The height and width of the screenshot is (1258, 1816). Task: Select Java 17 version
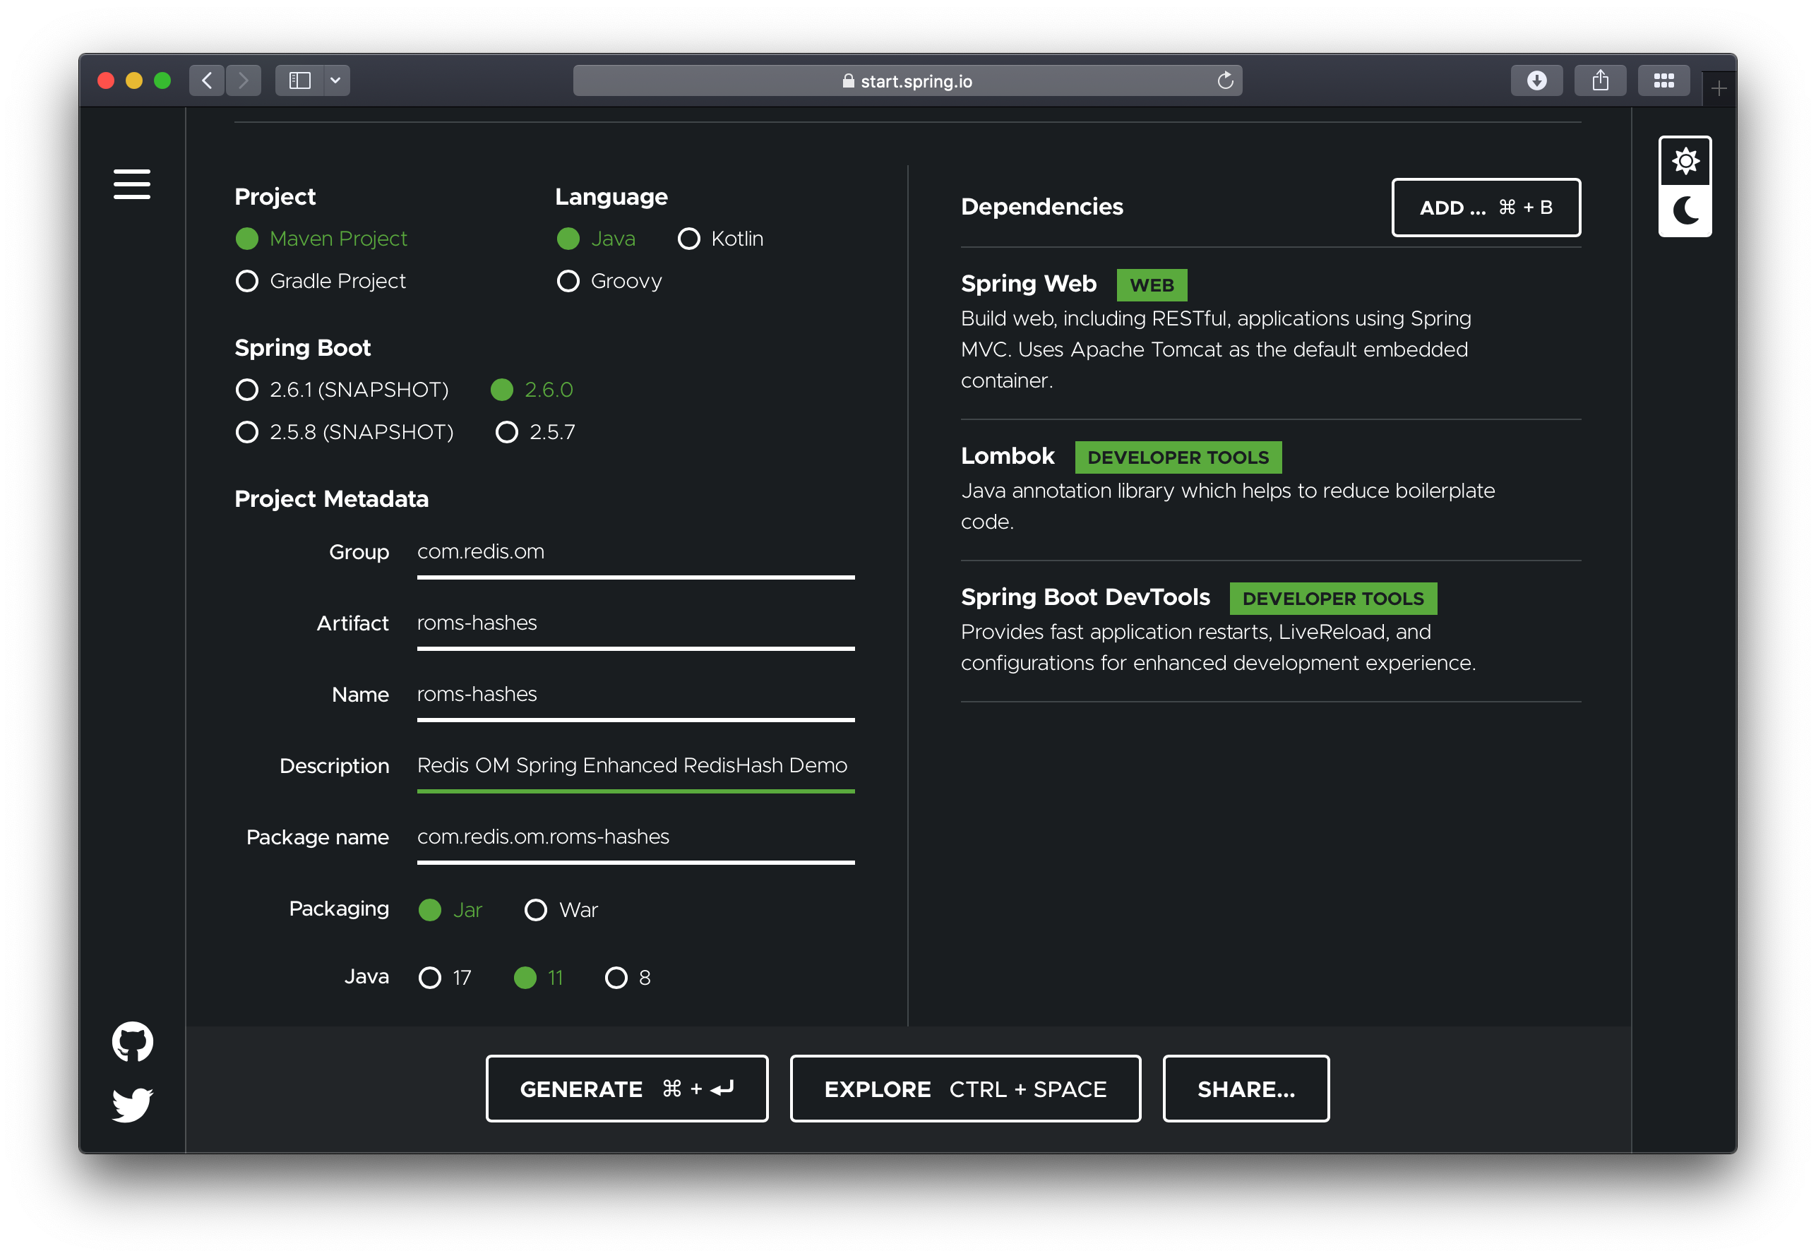(446, 978)
